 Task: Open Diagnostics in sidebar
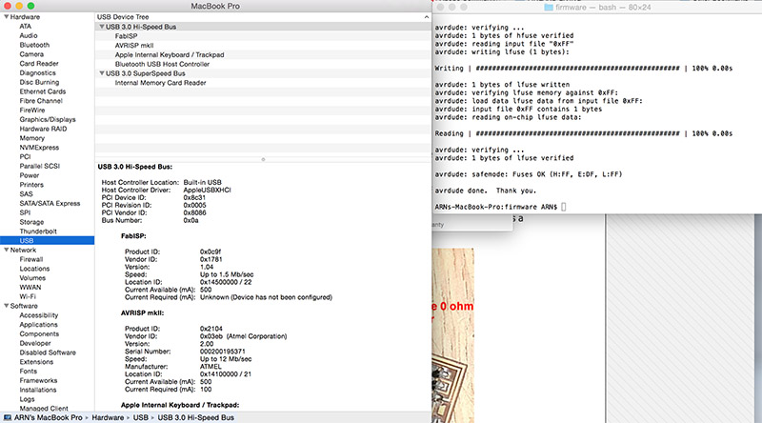click(37, 73)
